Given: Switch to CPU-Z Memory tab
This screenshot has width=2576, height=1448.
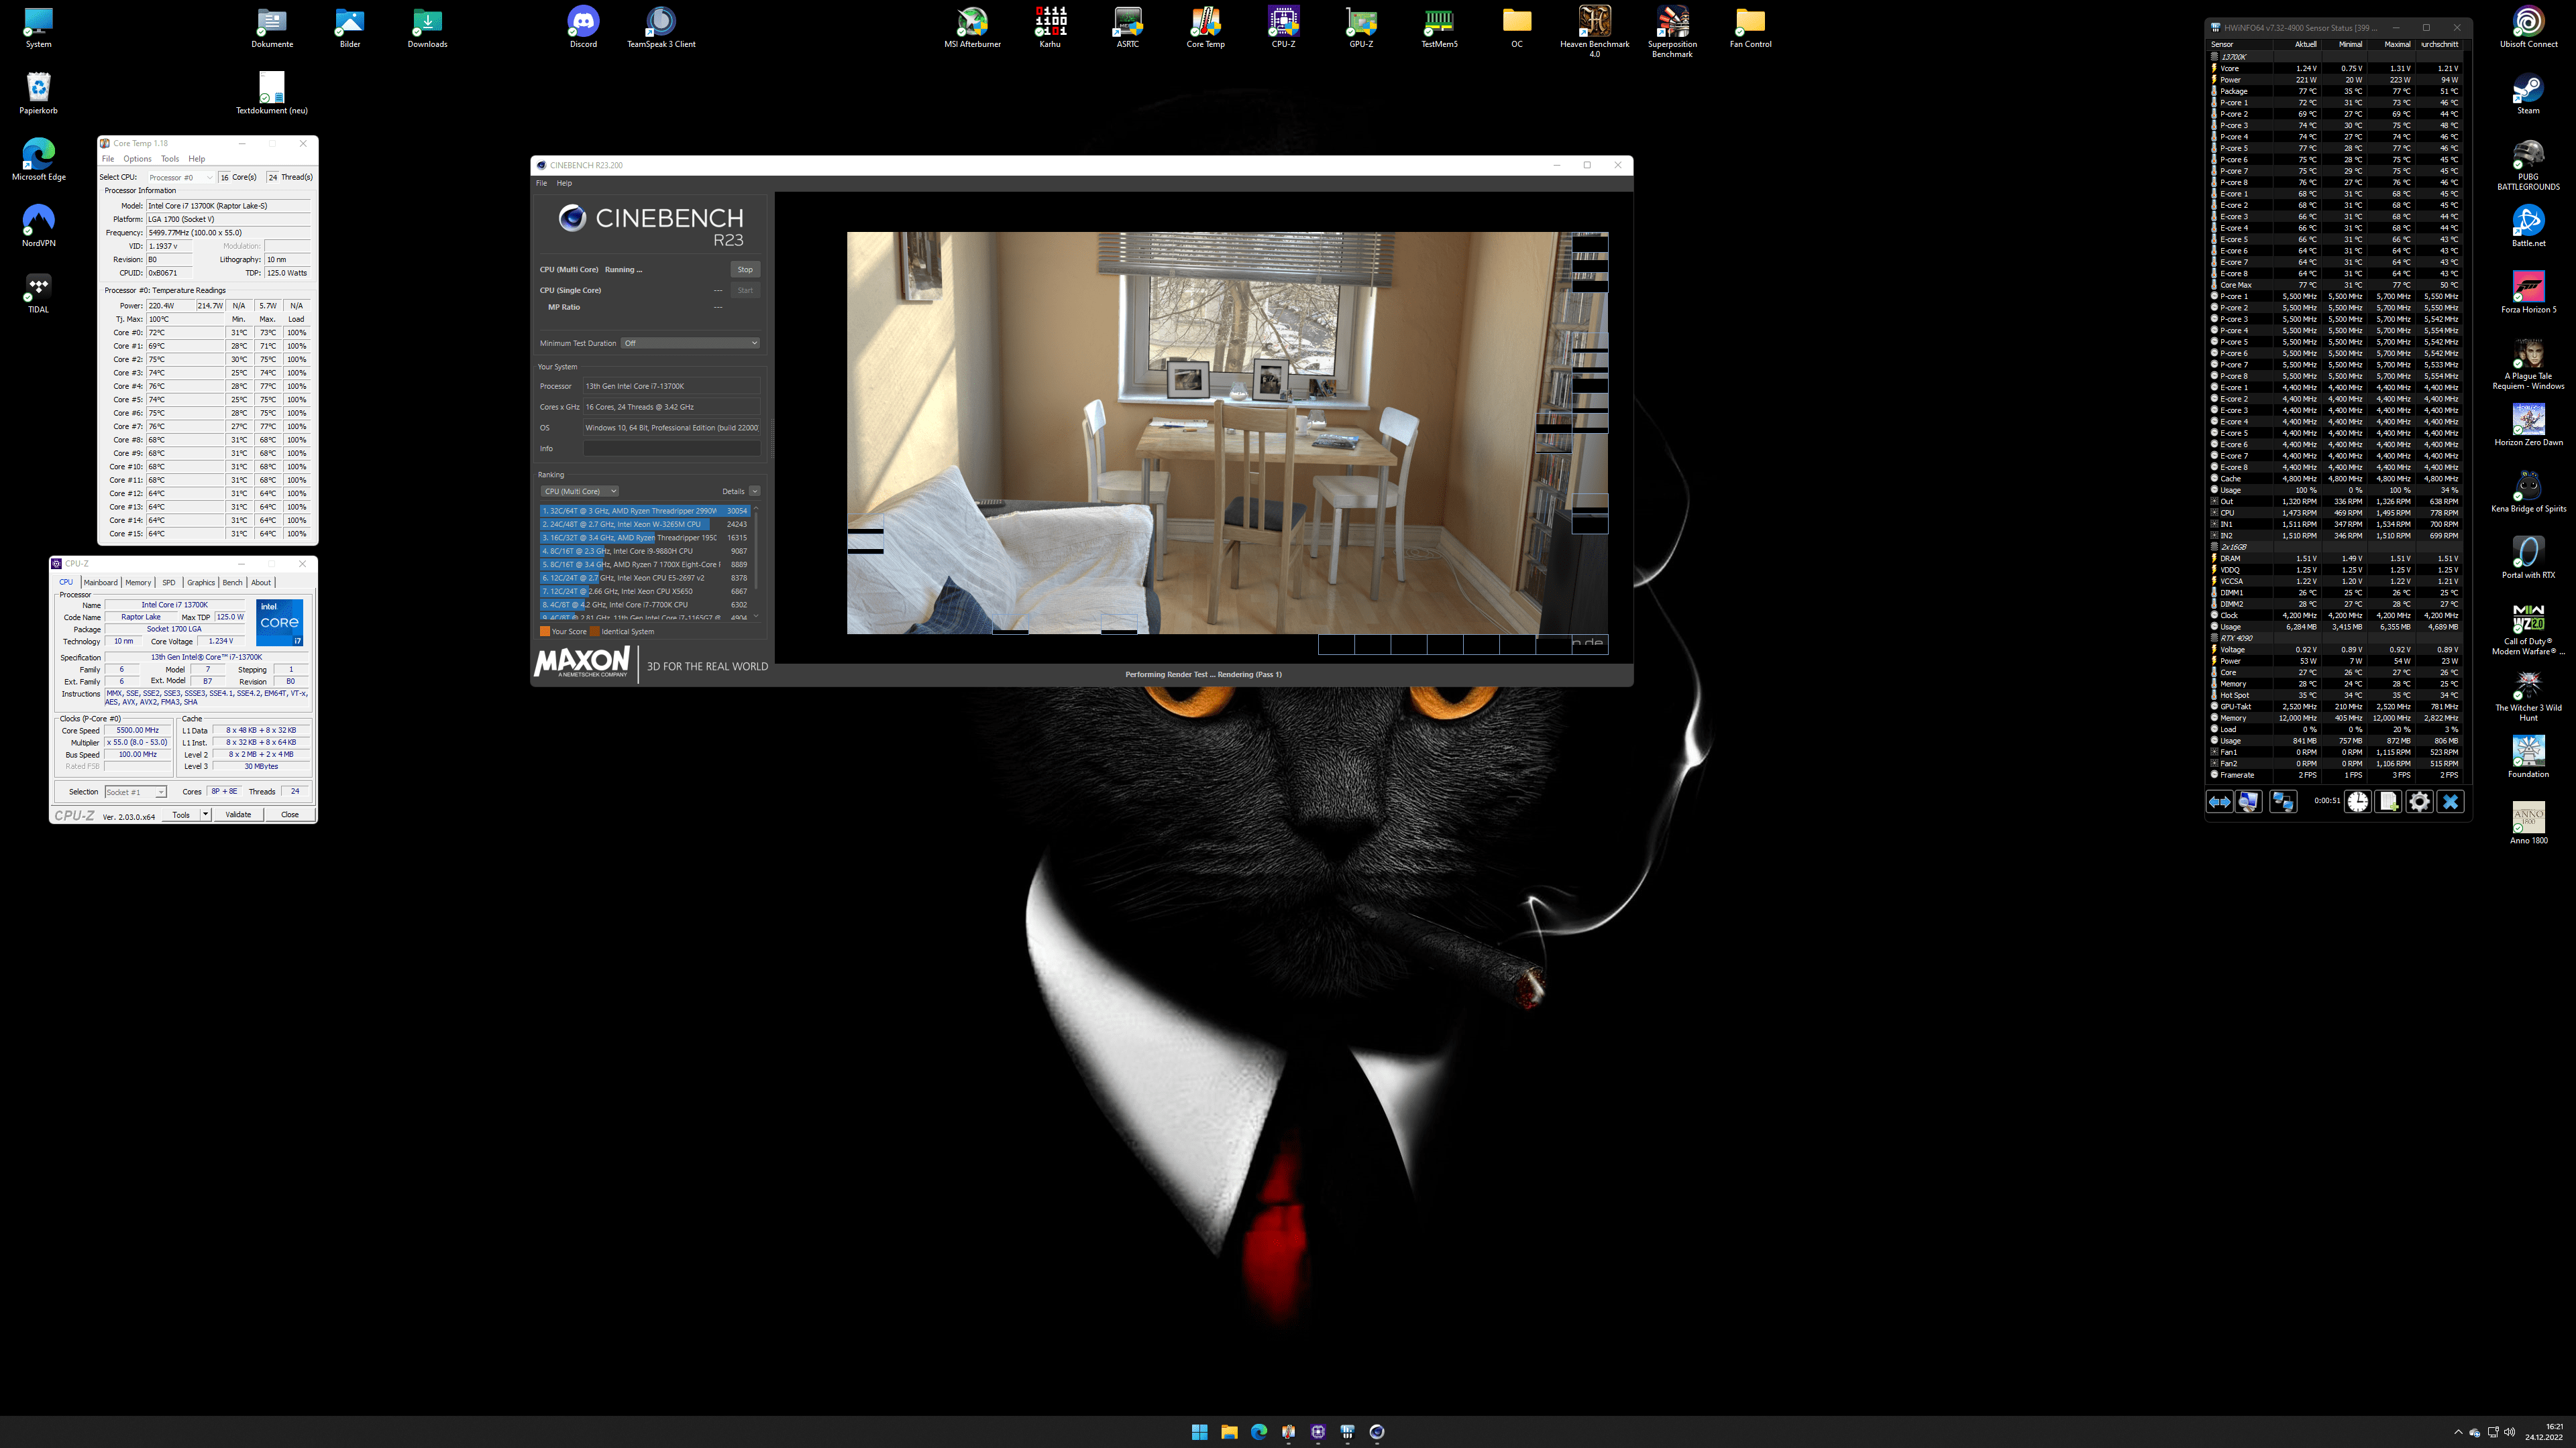Looking at the screenshot, I should [x=138, y=582].
